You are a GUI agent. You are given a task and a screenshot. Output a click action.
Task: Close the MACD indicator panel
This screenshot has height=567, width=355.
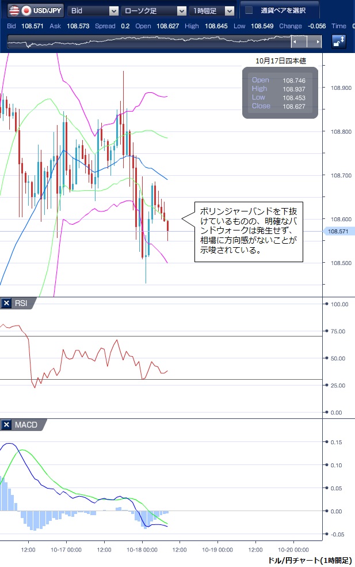tap(6, 425)
